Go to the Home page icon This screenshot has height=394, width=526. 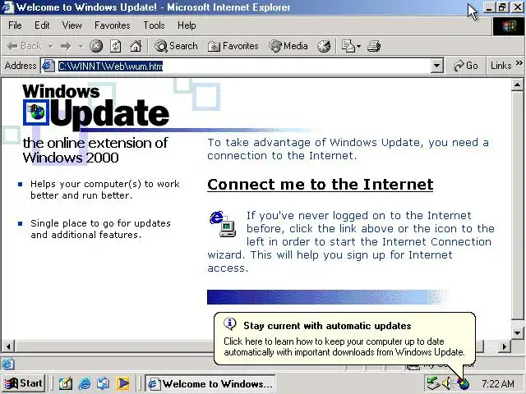point(136,46)
